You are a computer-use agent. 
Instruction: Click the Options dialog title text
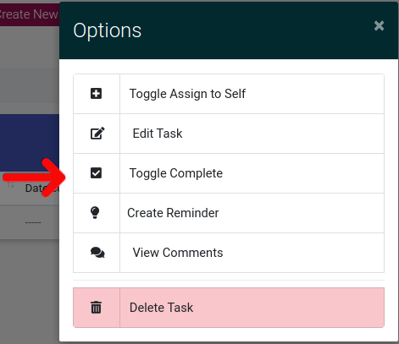108,30
